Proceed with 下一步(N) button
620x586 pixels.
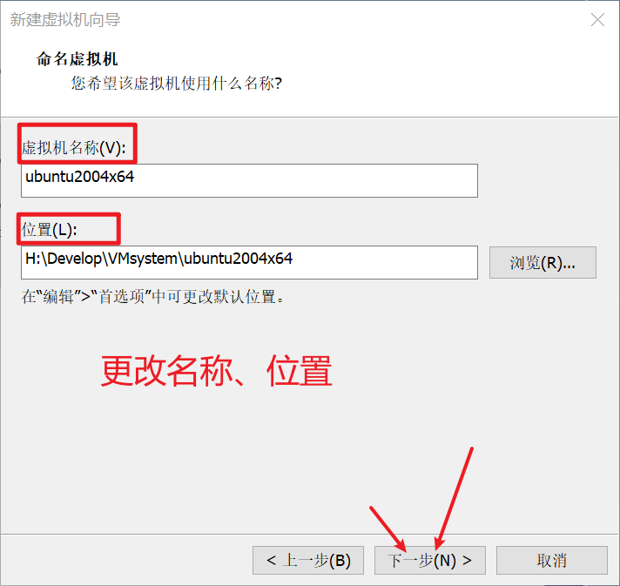coord(430,560)
